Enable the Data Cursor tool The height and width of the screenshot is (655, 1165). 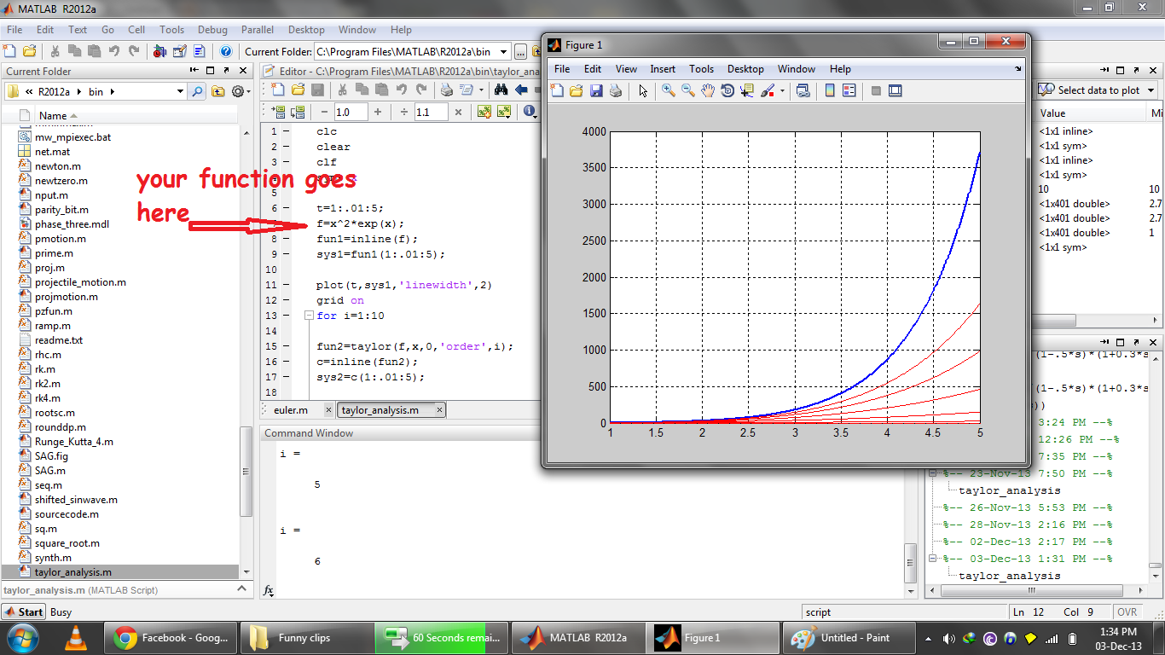coord(747,90)
